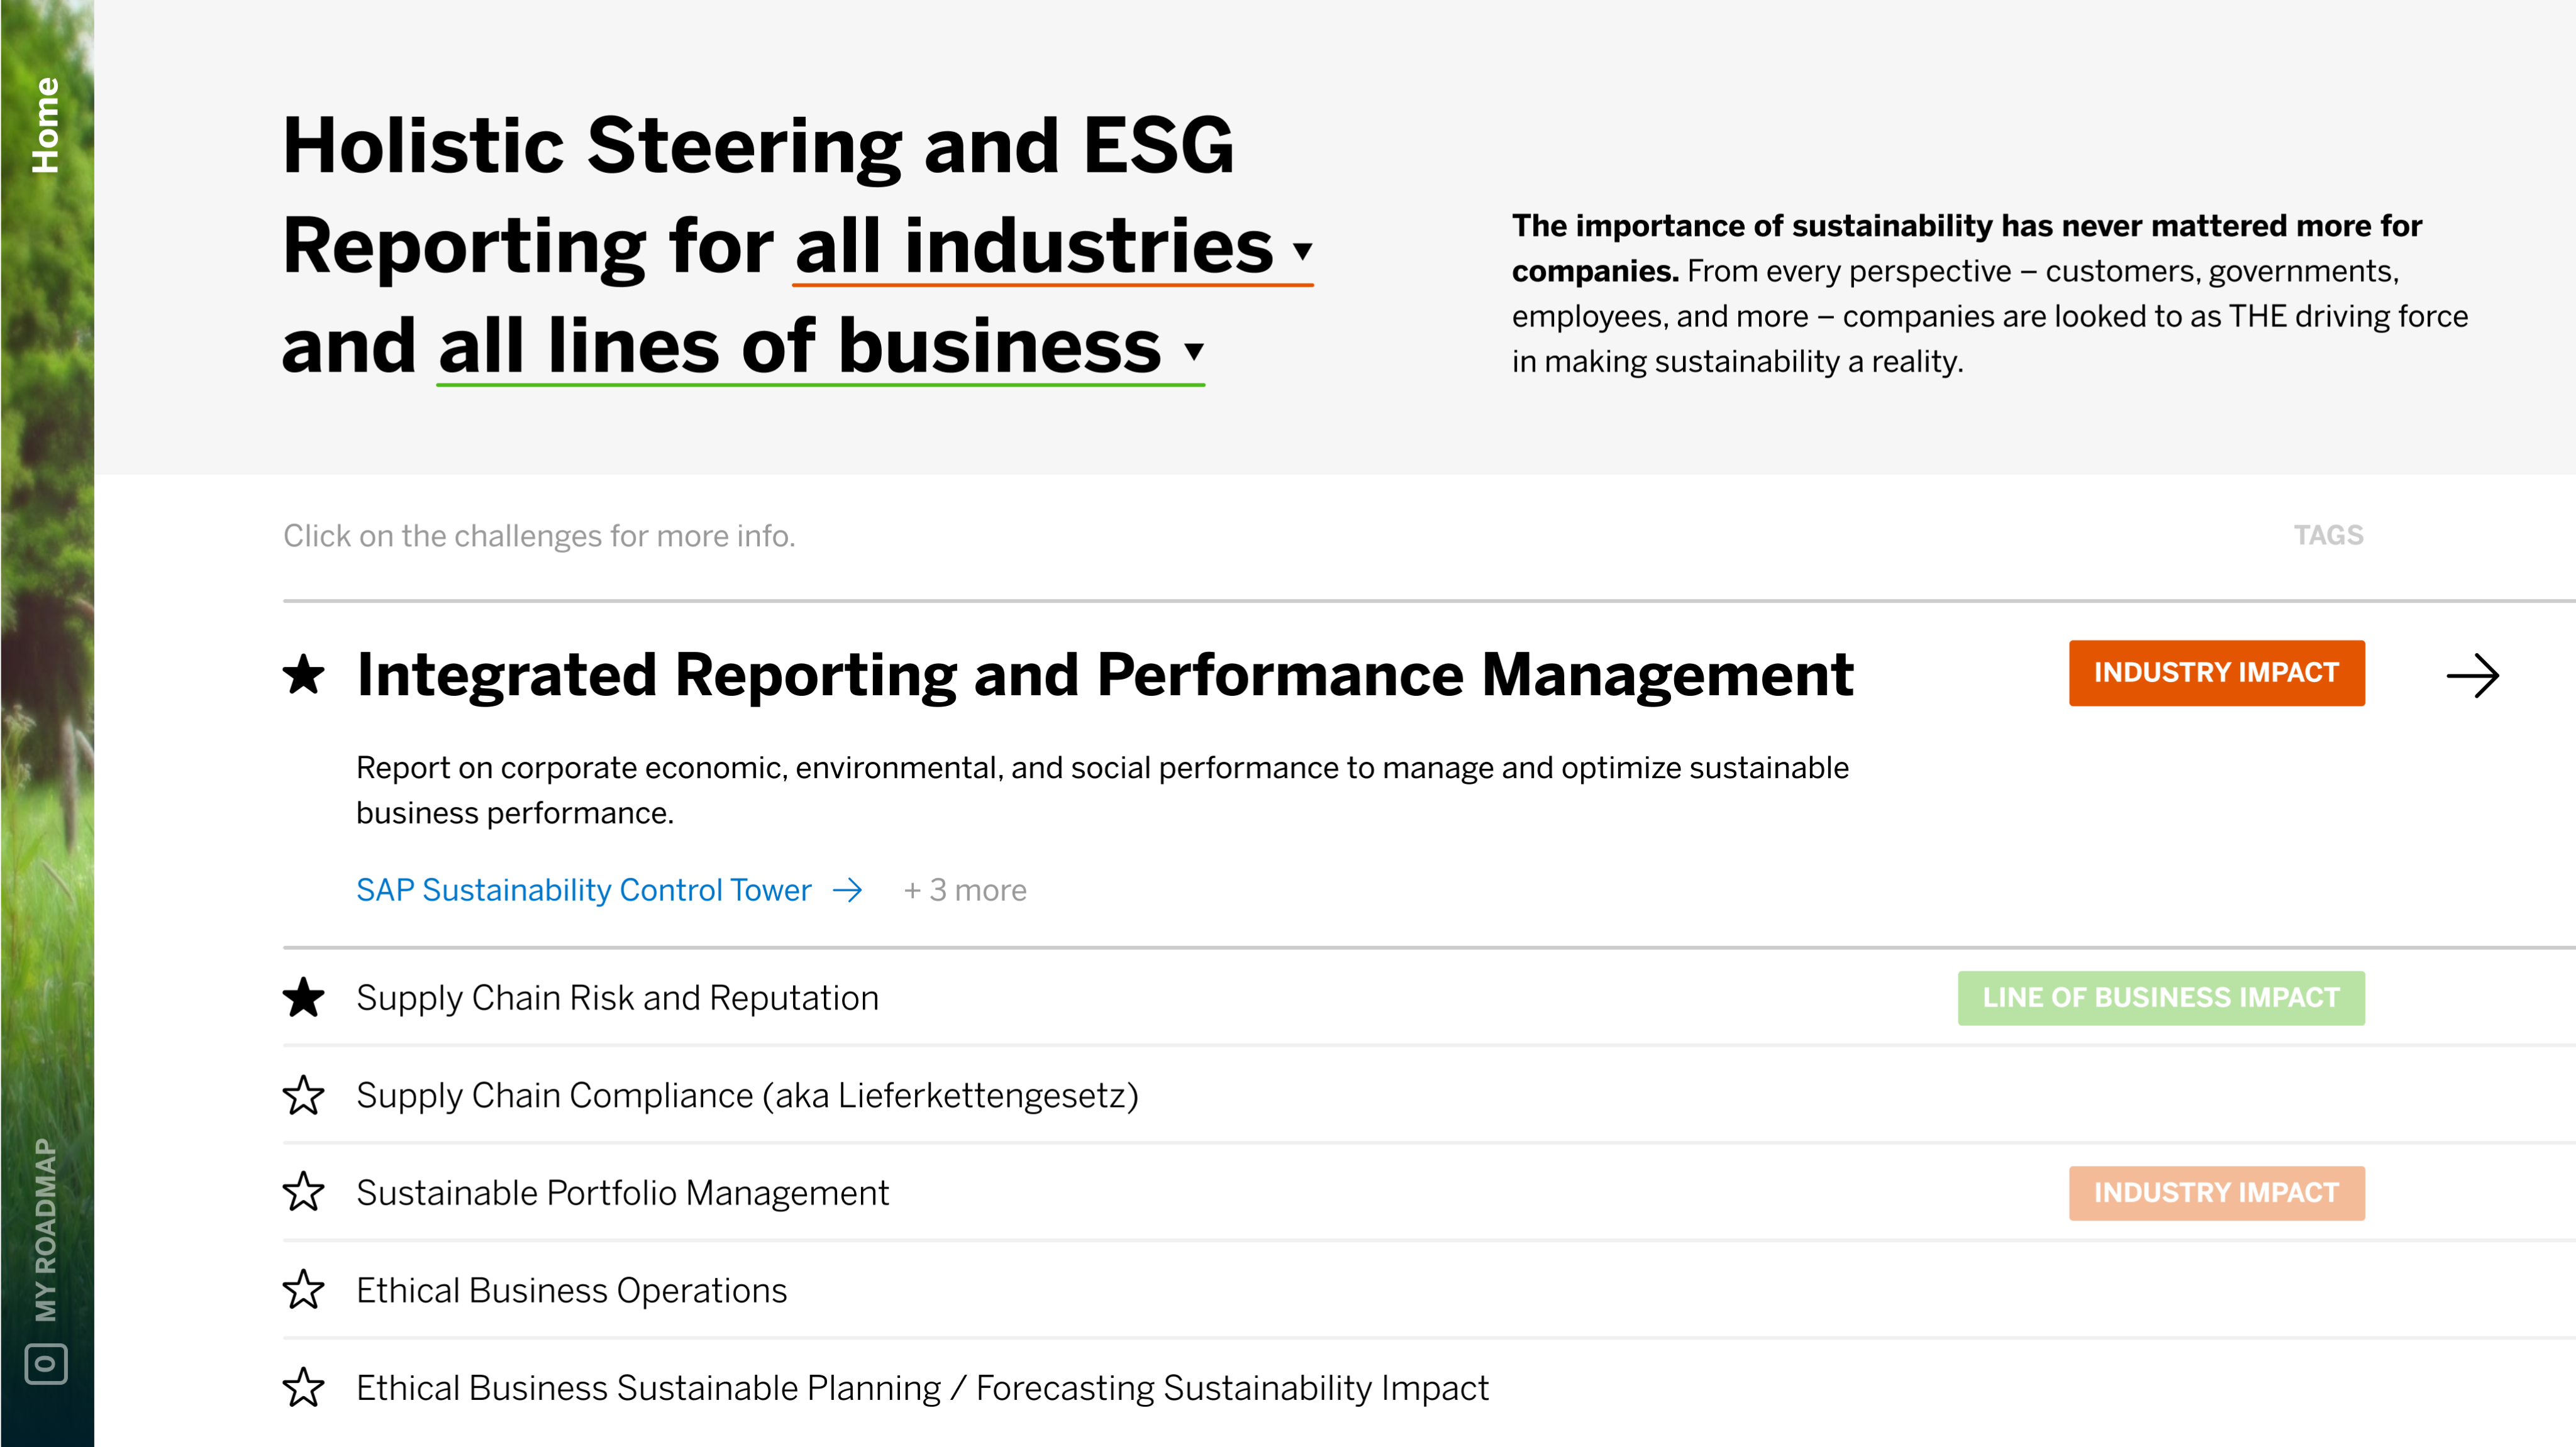Star Ethical Business Sustainable Planning item
This screenshot has height=1447, width=2576.
[x=303, y=1387]
